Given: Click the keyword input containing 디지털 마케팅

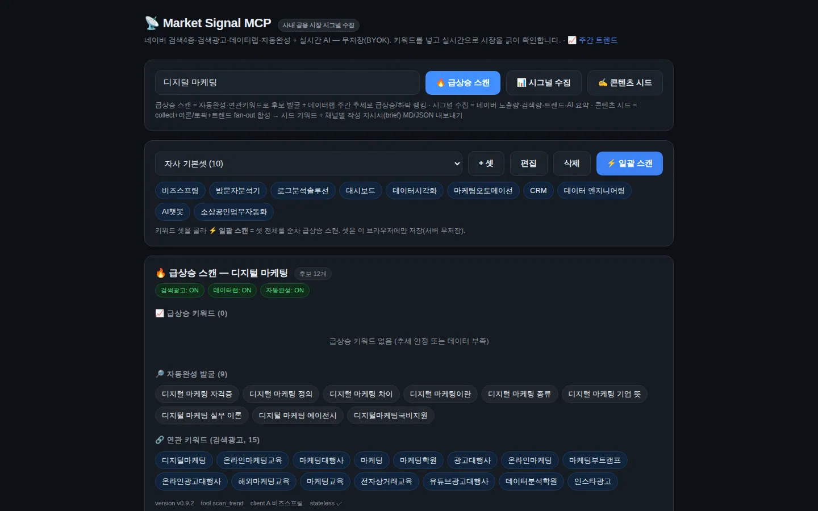Looking at the screenshot, I should pos(287,83).
